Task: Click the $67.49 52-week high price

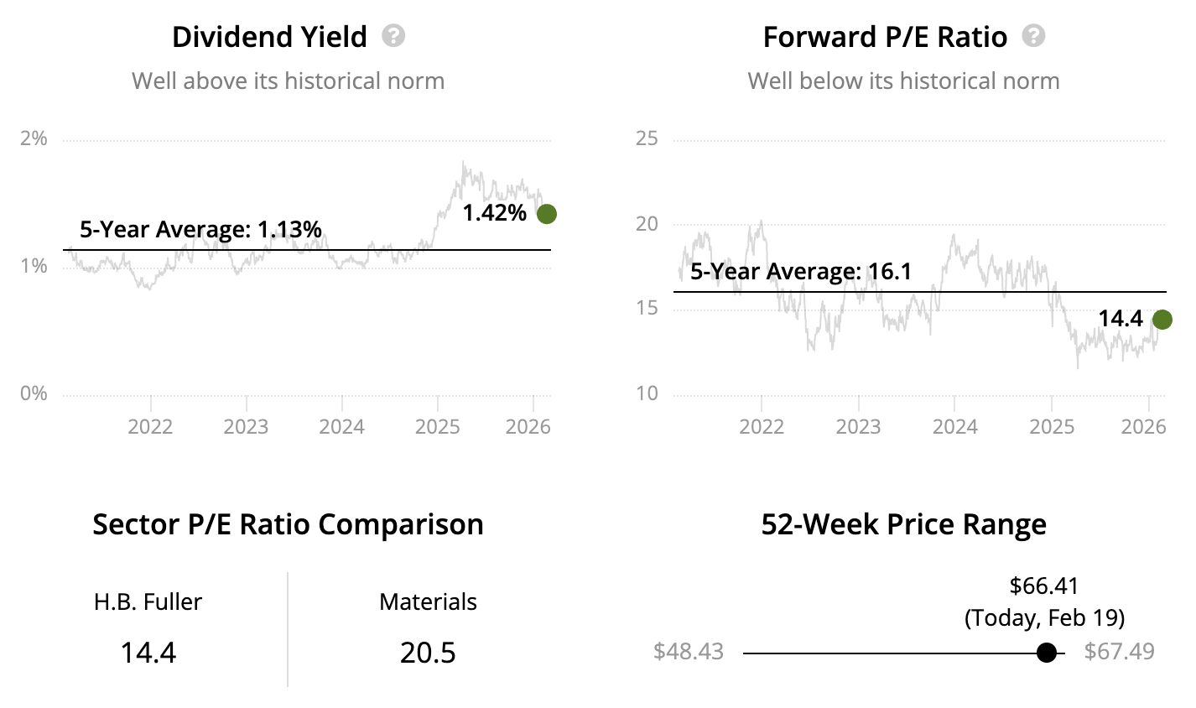Action: click(x=1119, y=652)
